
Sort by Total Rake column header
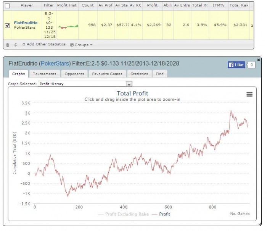[x=238, y=5]
